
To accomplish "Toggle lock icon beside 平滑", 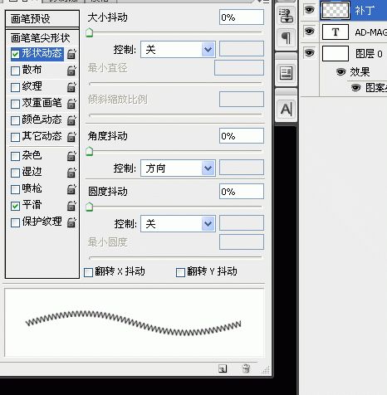I will point(71,206).
